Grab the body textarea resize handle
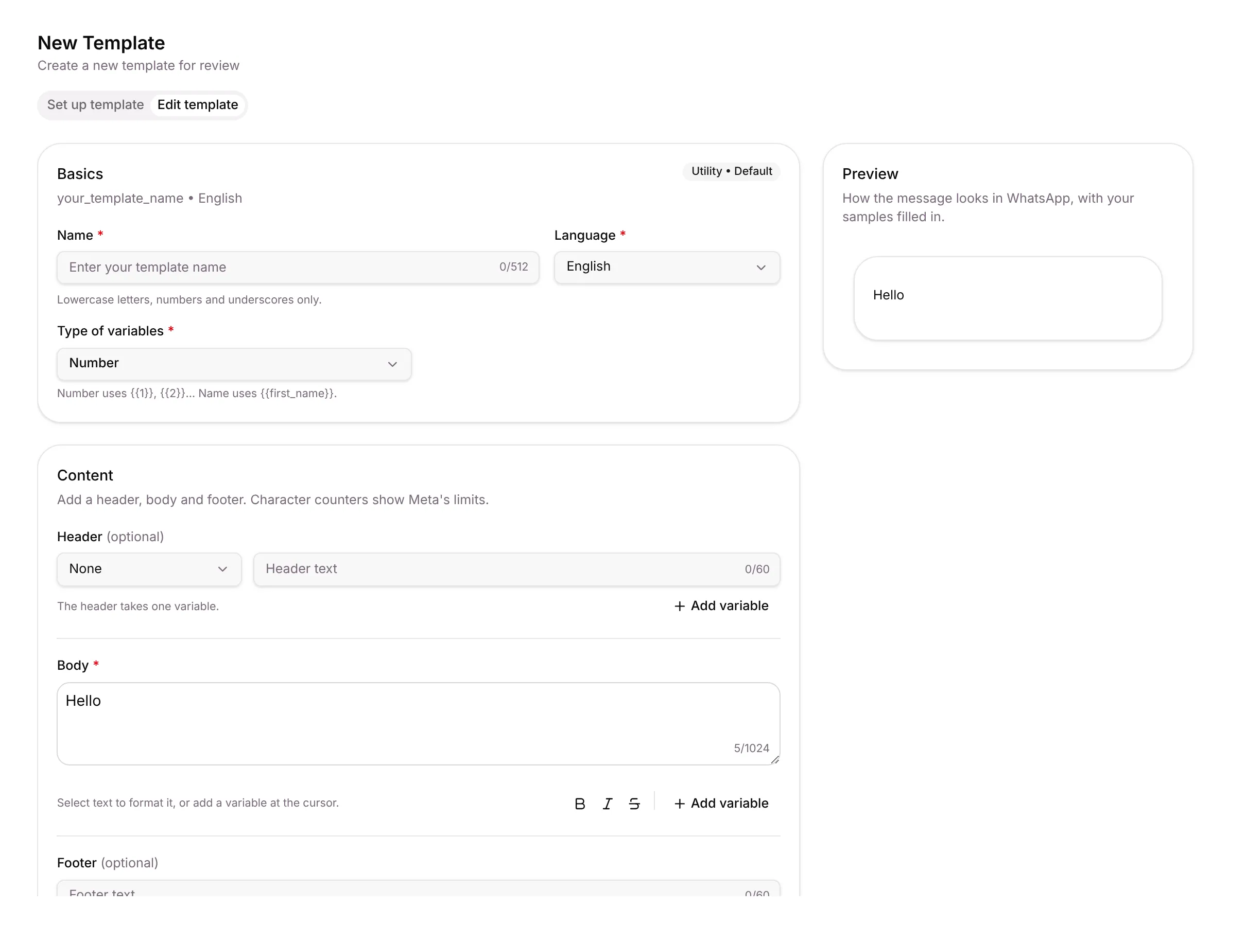Viewport: 1246px width, 927px height. (775, 760)
